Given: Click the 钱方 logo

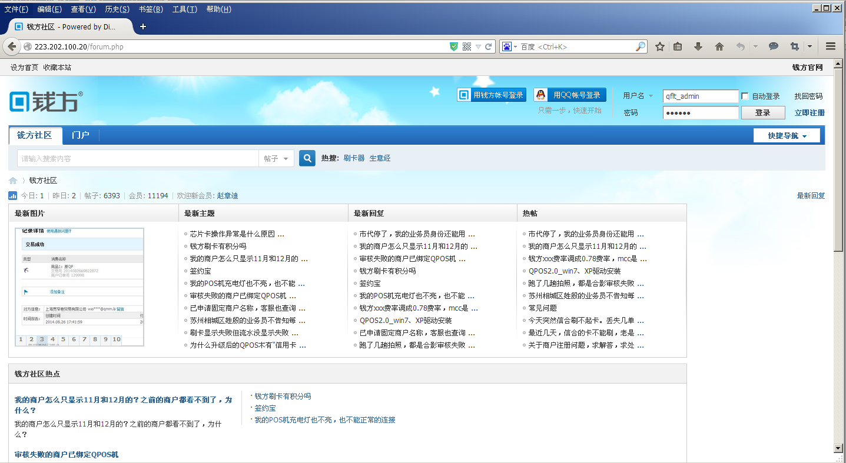Looking at the screenshot, I should (x=46, y=101).
